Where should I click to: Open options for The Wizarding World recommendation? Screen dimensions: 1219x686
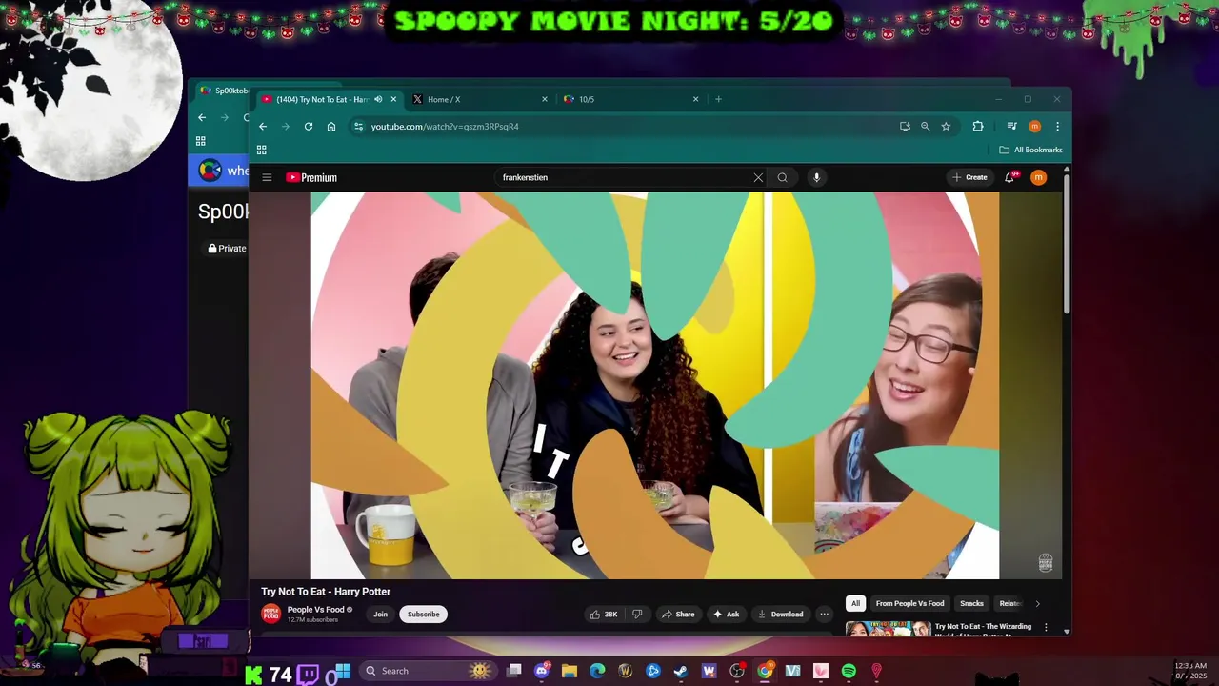(x=1046, y=628)
